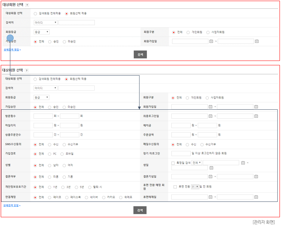Choose 미승인 radio in upper 가입승인 row
This screenshot has width=281, height=229.
pyautogui.click(x=64, y=41)
